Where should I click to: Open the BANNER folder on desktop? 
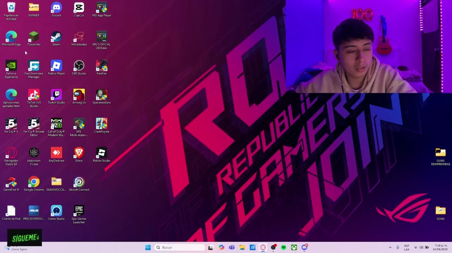pyautogui.click(x=34, y=10)
